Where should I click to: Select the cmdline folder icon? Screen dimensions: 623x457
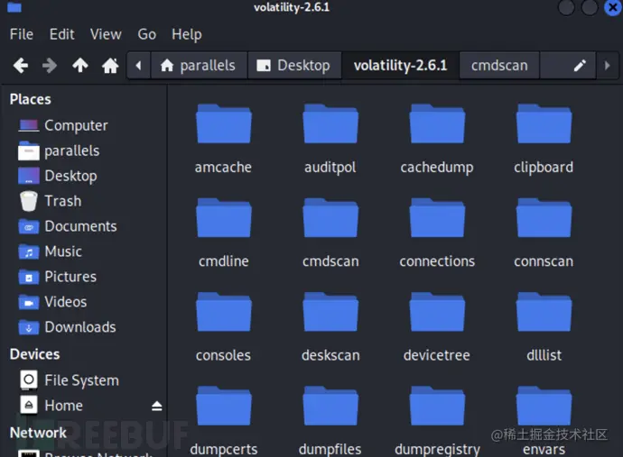pos(223,218)
